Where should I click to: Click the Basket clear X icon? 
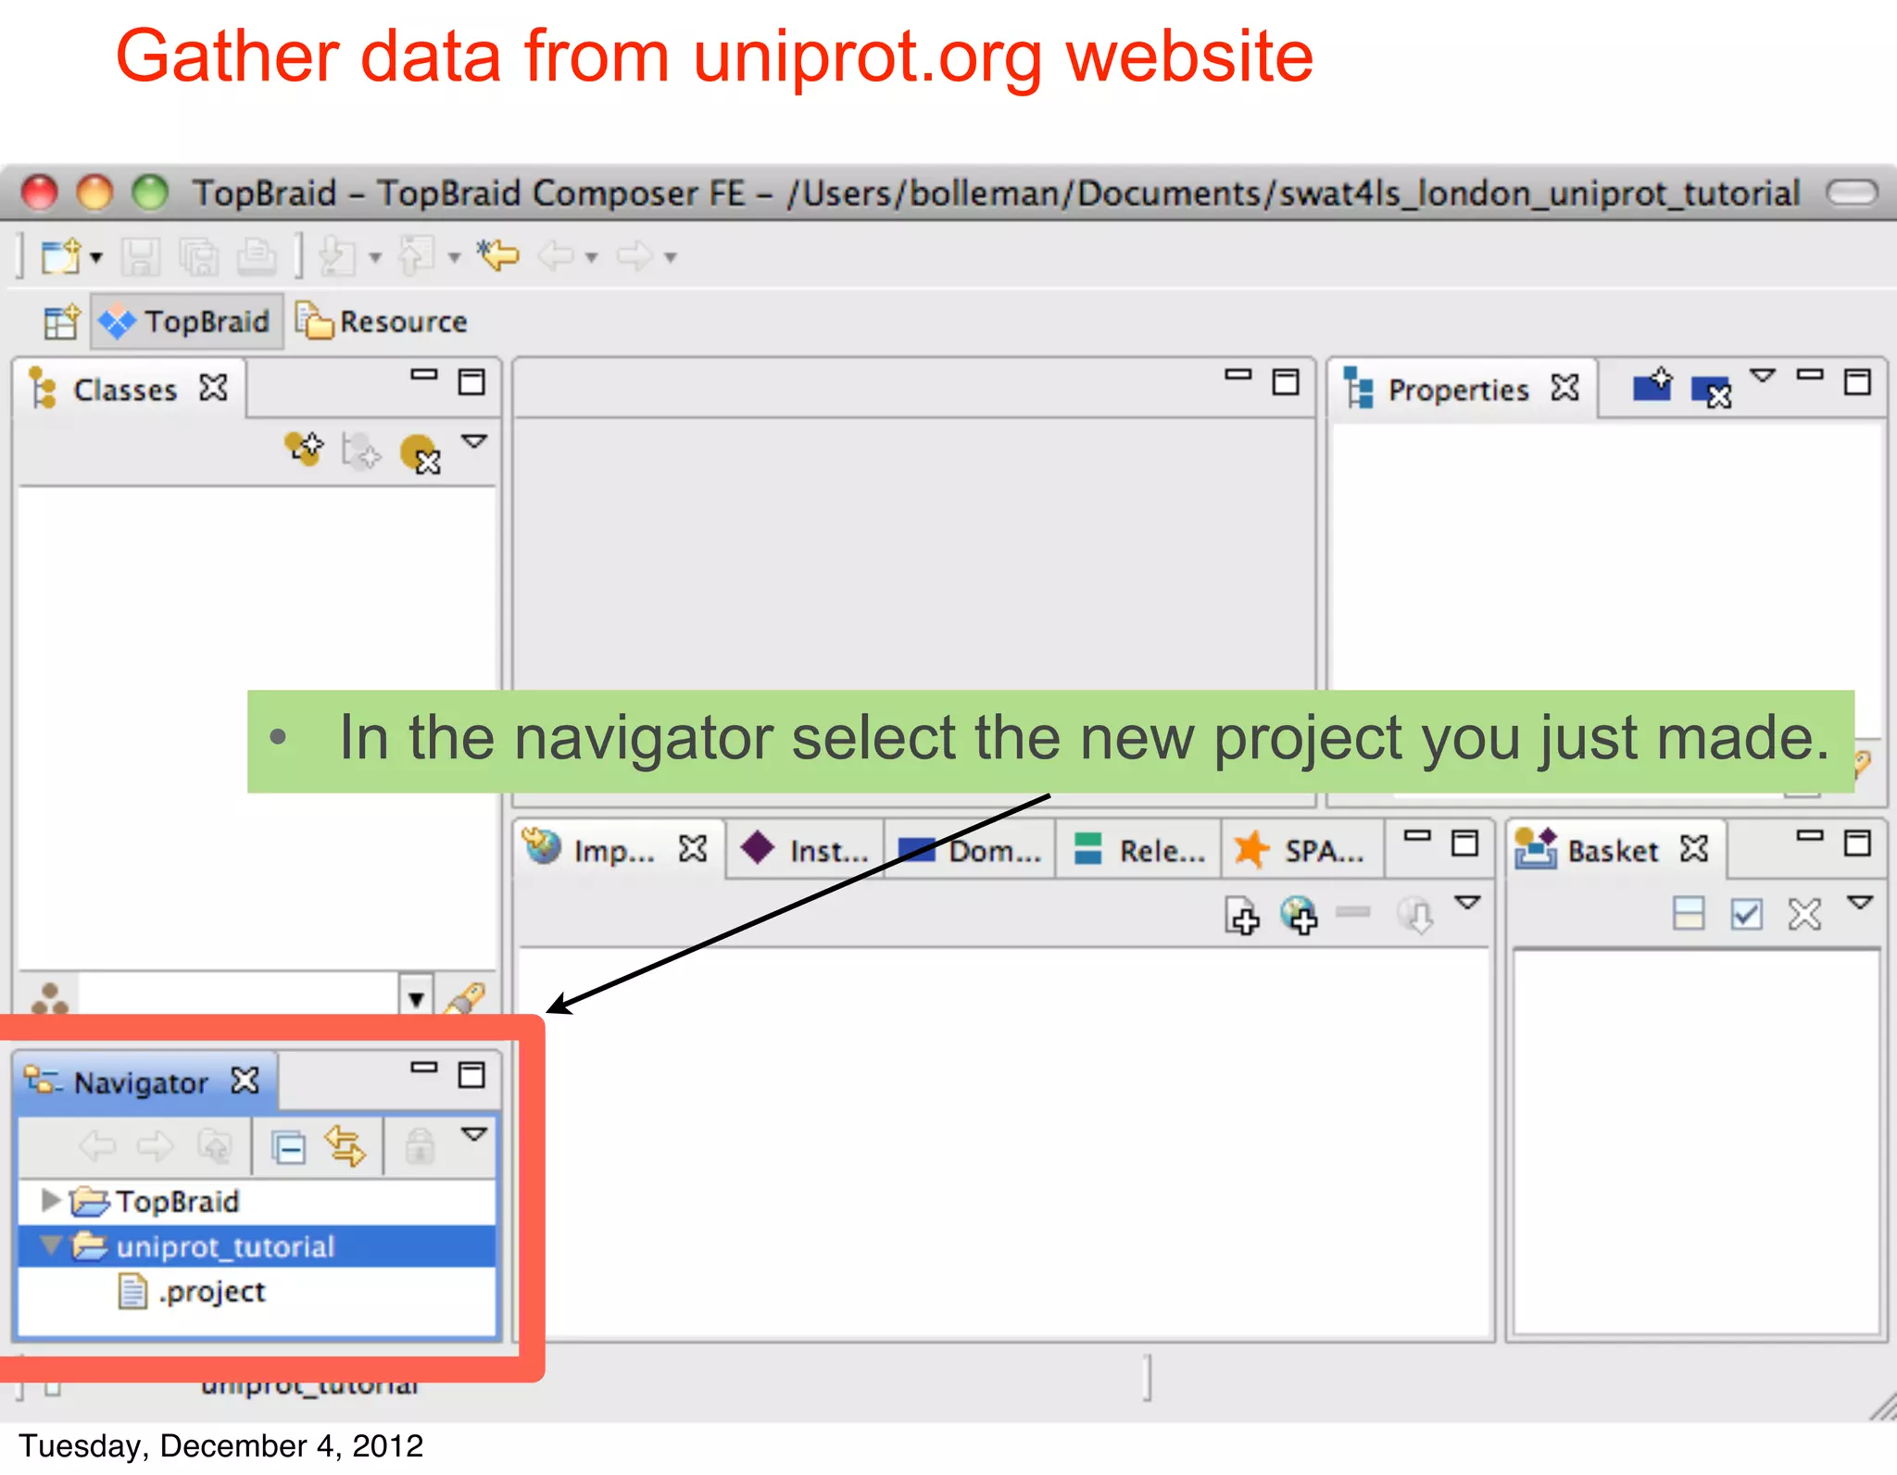pyautogui.click(x=1804, y=915)
